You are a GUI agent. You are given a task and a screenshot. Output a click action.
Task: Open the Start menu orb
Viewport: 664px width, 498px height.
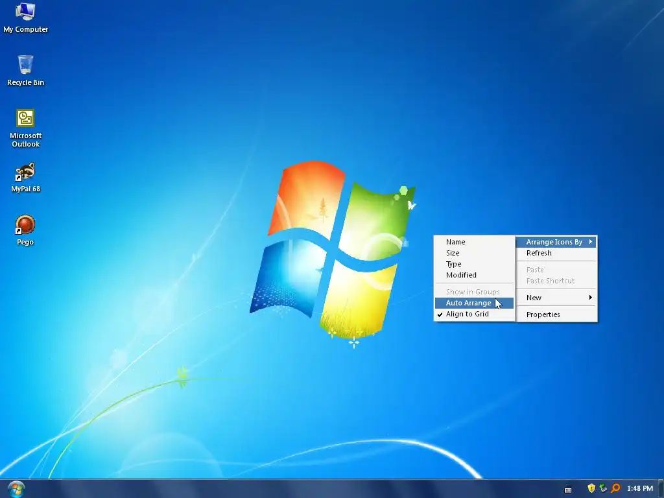coord(16,489)
